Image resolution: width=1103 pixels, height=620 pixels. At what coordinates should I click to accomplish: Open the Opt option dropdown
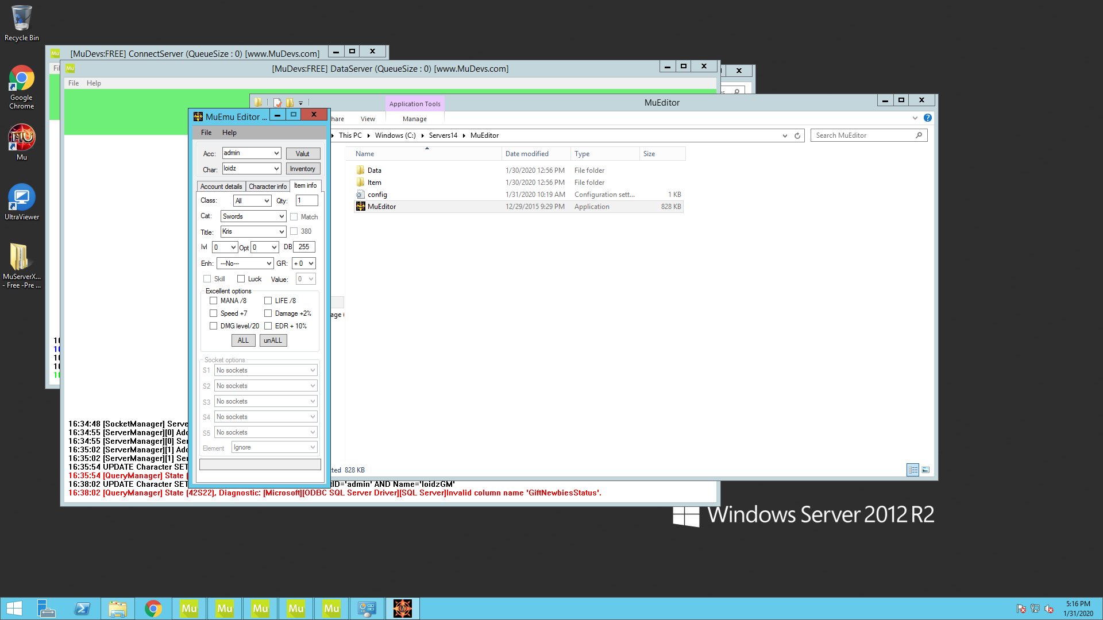coord(265,247)
